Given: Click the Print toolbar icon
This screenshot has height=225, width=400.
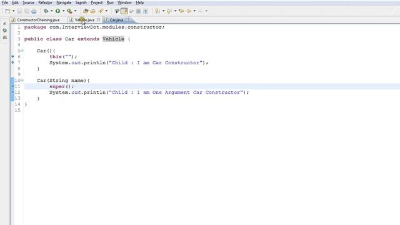Looking at the screenshot, I should [x=34, y=11].
